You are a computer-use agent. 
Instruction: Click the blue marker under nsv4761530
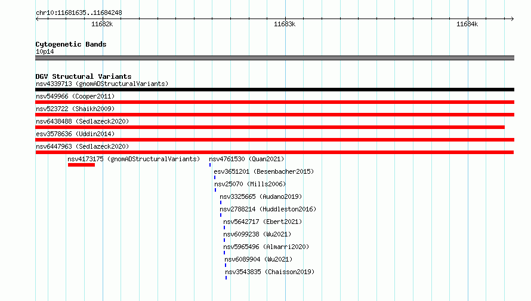[x=210, y=165]
